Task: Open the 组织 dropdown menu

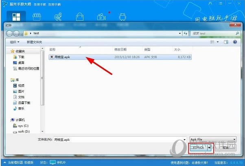Action: coord(15,42)
